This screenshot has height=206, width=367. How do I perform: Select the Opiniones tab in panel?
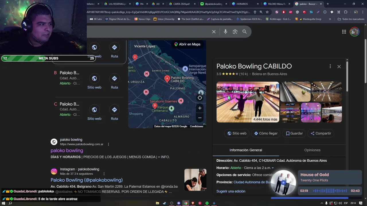coord(312,150)
